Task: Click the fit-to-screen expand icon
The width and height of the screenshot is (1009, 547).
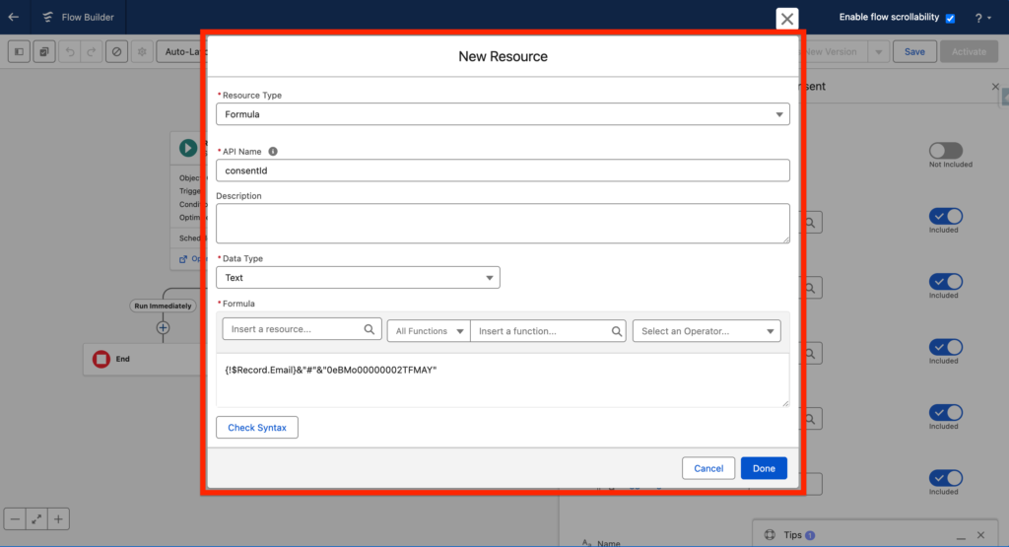Action: [x=36, y=518]
